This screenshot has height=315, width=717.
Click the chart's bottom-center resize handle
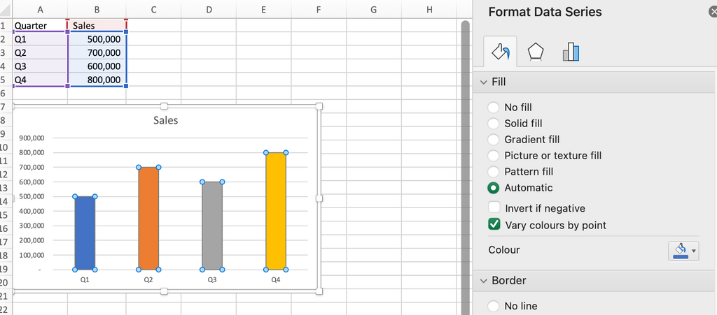coord(164,291)
